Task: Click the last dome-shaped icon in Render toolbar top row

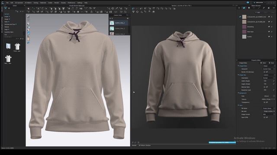Action: click(x=174, y=9)
